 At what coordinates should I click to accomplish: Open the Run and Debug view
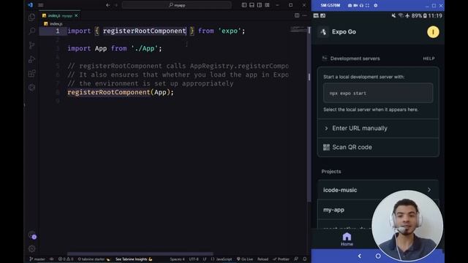pyautogui.click(x=31, y=59)
